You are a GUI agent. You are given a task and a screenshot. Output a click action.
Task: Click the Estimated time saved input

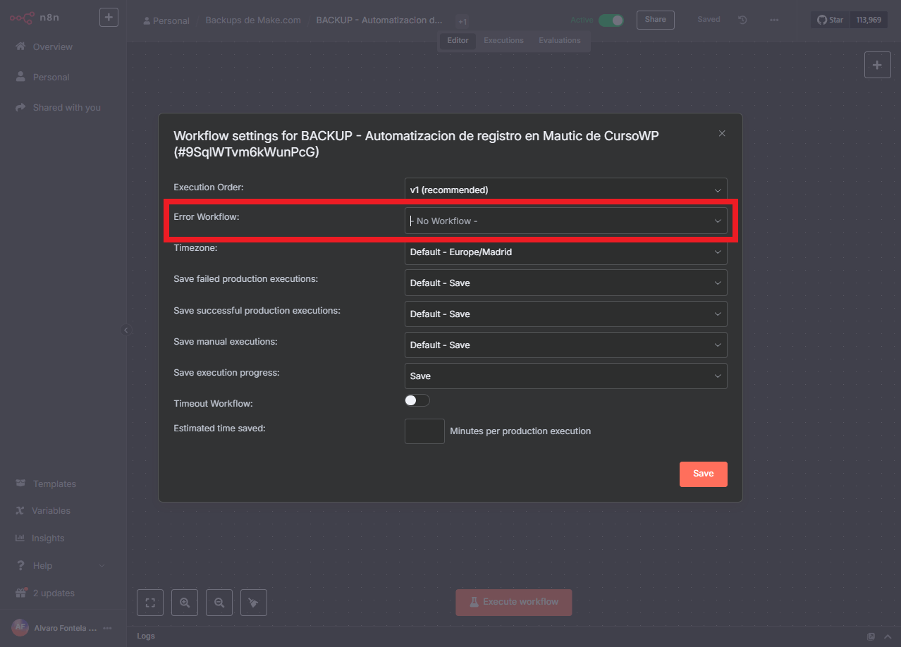(424, 431)
